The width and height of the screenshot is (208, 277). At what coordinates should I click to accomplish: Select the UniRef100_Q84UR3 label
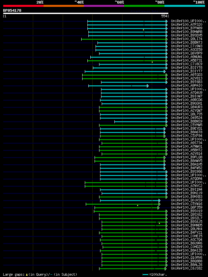[187, 107]
